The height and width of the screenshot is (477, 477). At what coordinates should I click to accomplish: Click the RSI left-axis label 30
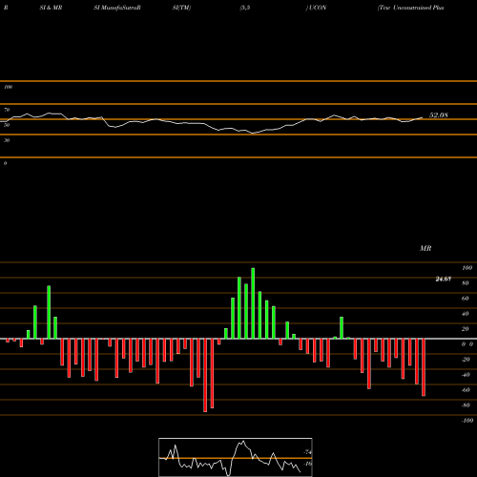(7, 140)
